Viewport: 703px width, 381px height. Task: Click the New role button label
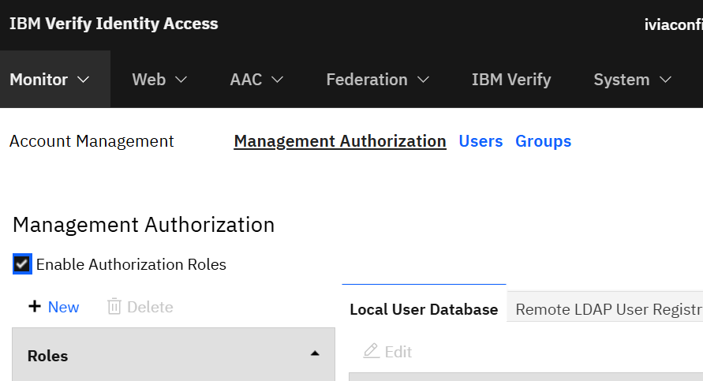[63, 307]
